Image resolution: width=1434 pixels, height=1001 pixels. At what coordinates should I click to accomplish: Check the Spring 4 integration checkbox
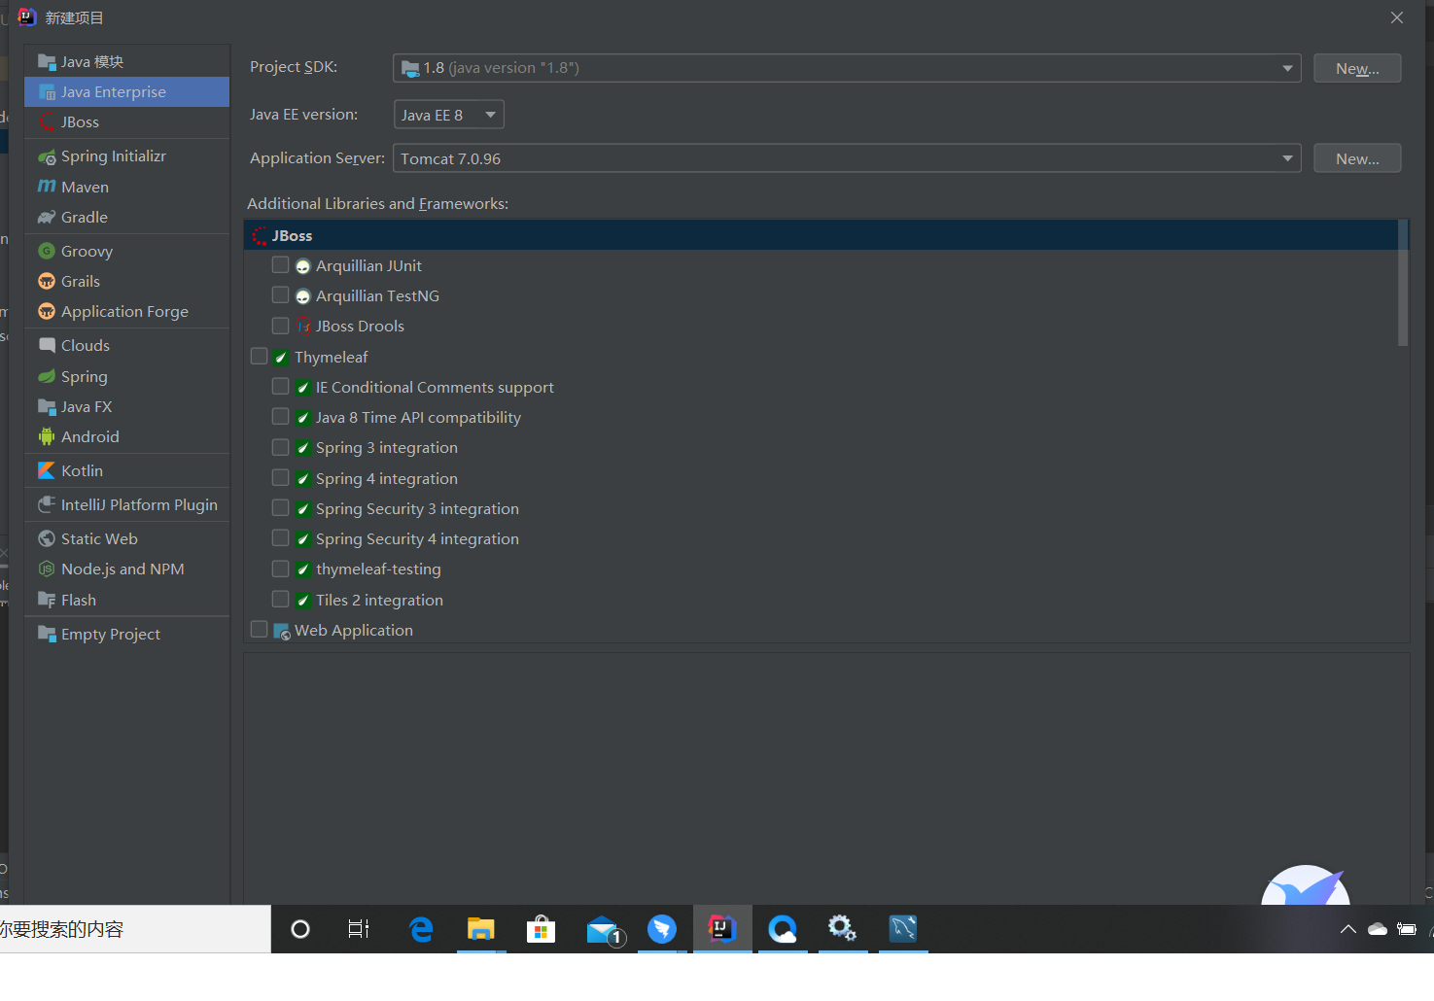tap(281, 478)
